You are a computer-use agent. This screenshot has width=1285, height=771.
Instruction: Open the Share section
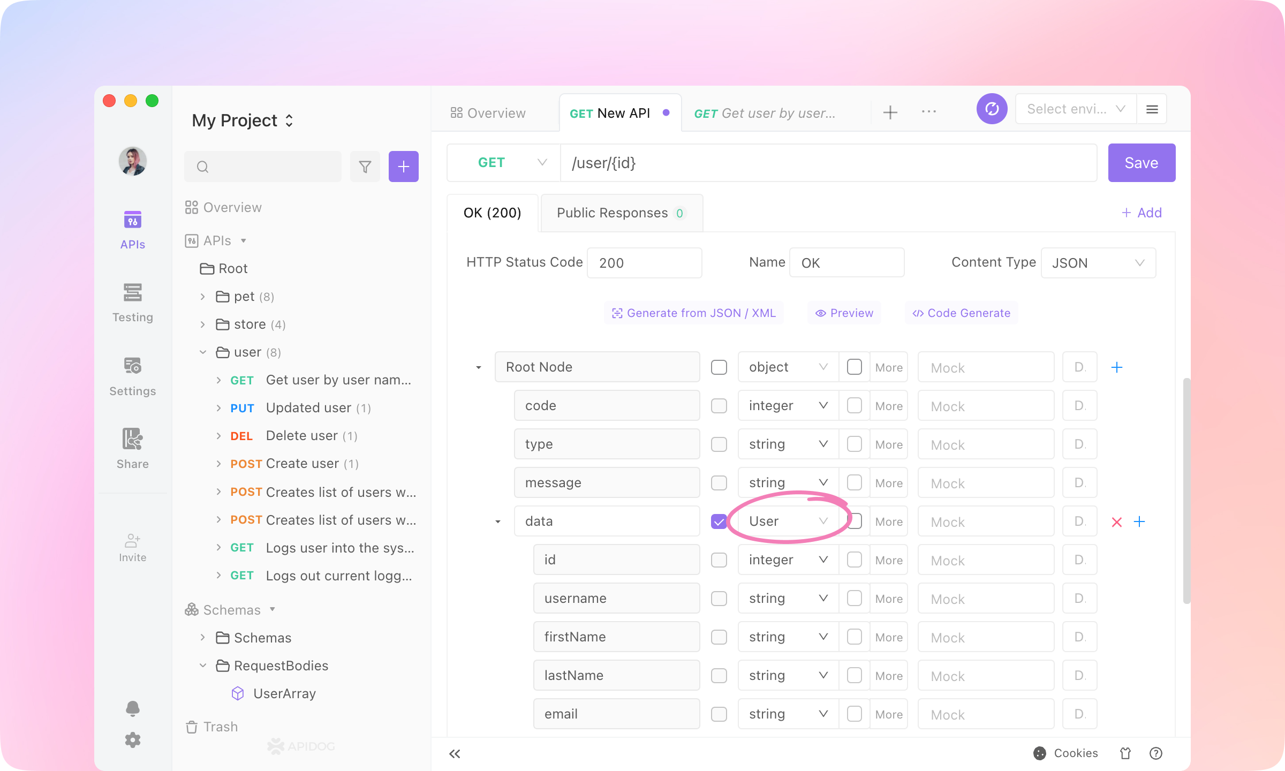pyautogui.click(x=132, y=449)
